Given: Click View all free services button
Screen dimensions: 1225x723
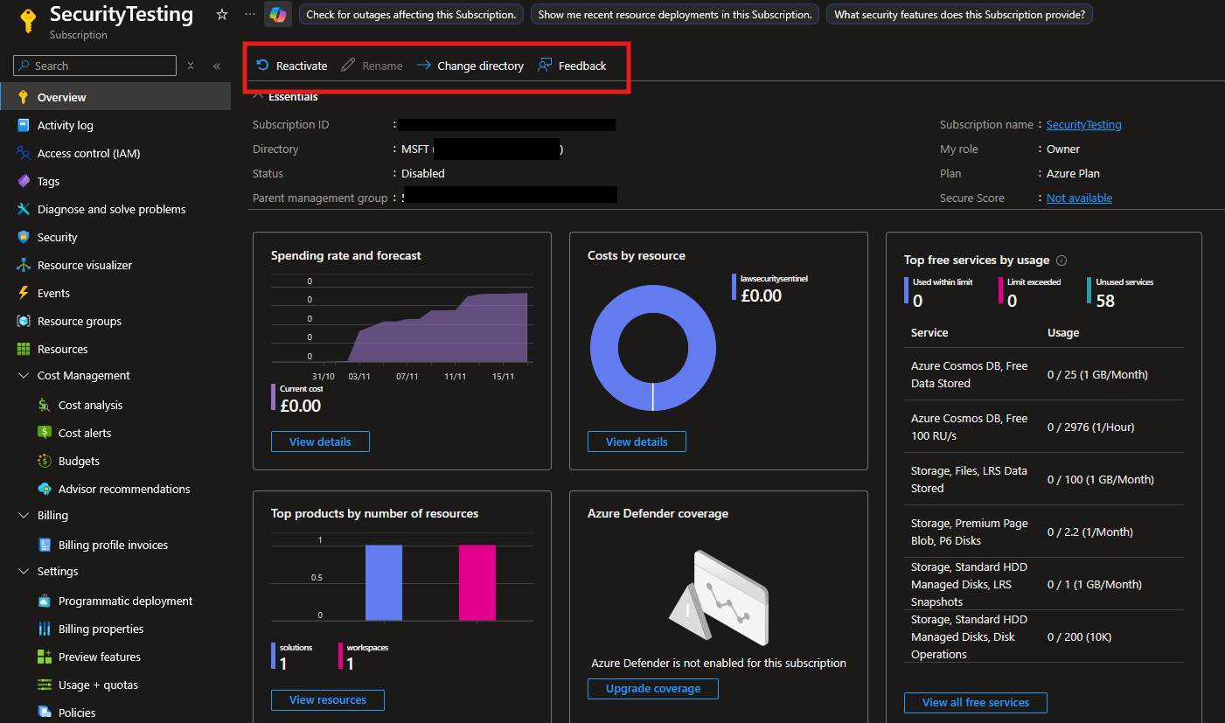Looking at the screenshot, I should 976,702.
